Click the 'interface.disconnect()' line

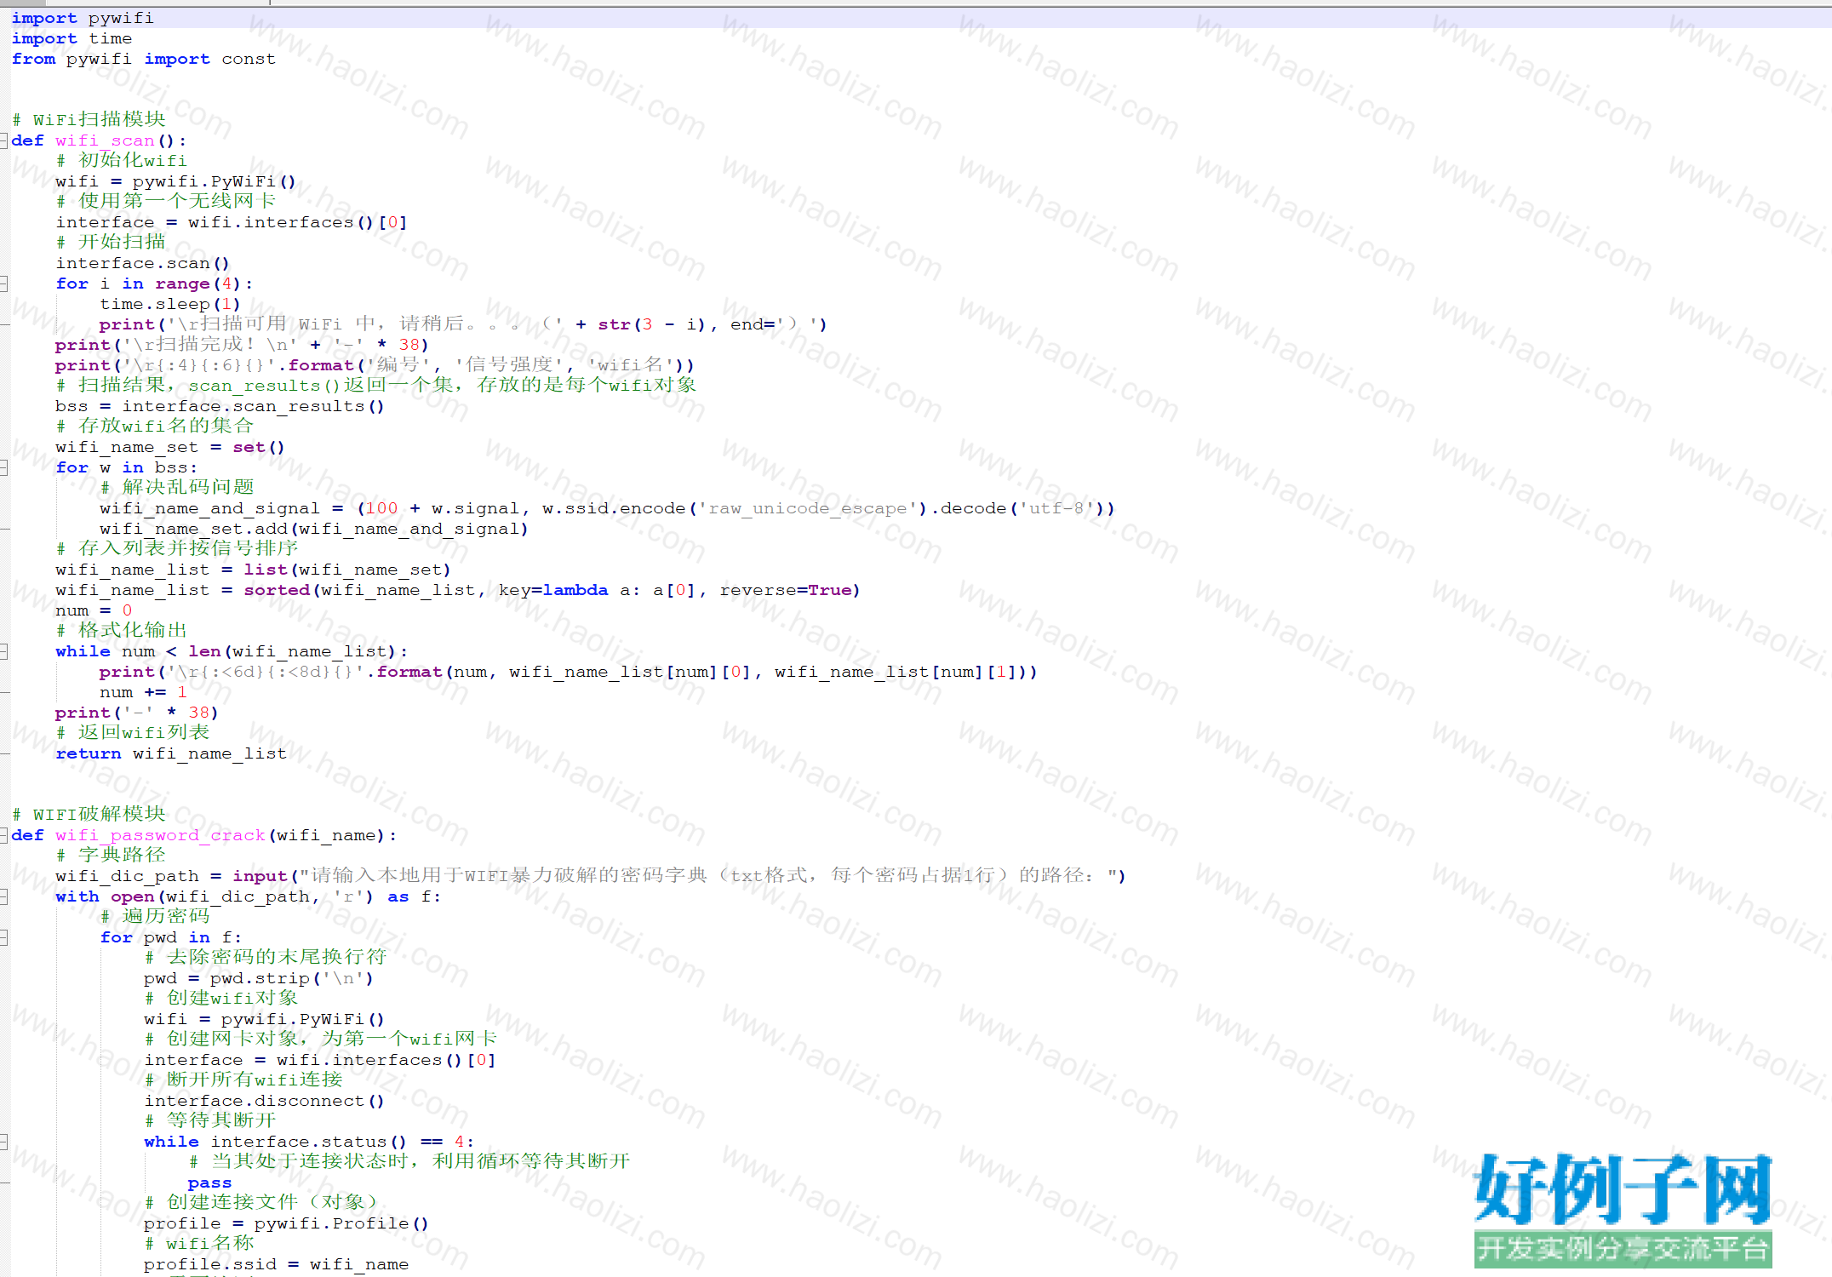tap(265, 1101)
